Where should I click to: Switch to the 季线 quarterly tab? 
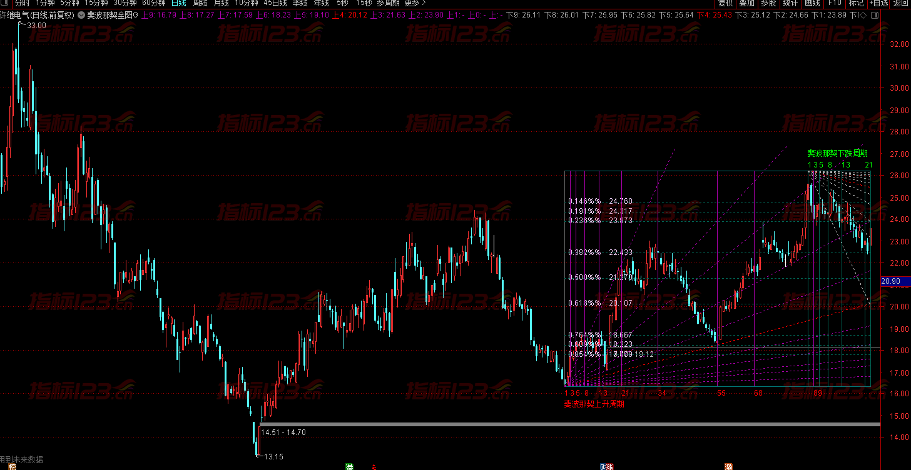coord(300,3)
